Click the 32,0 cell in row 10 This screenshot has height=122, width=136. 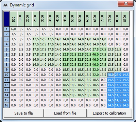(x=96, y=75)
